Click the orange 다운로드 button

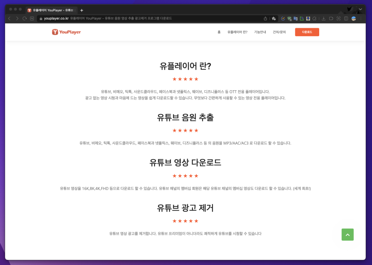[x=307, y=32]
